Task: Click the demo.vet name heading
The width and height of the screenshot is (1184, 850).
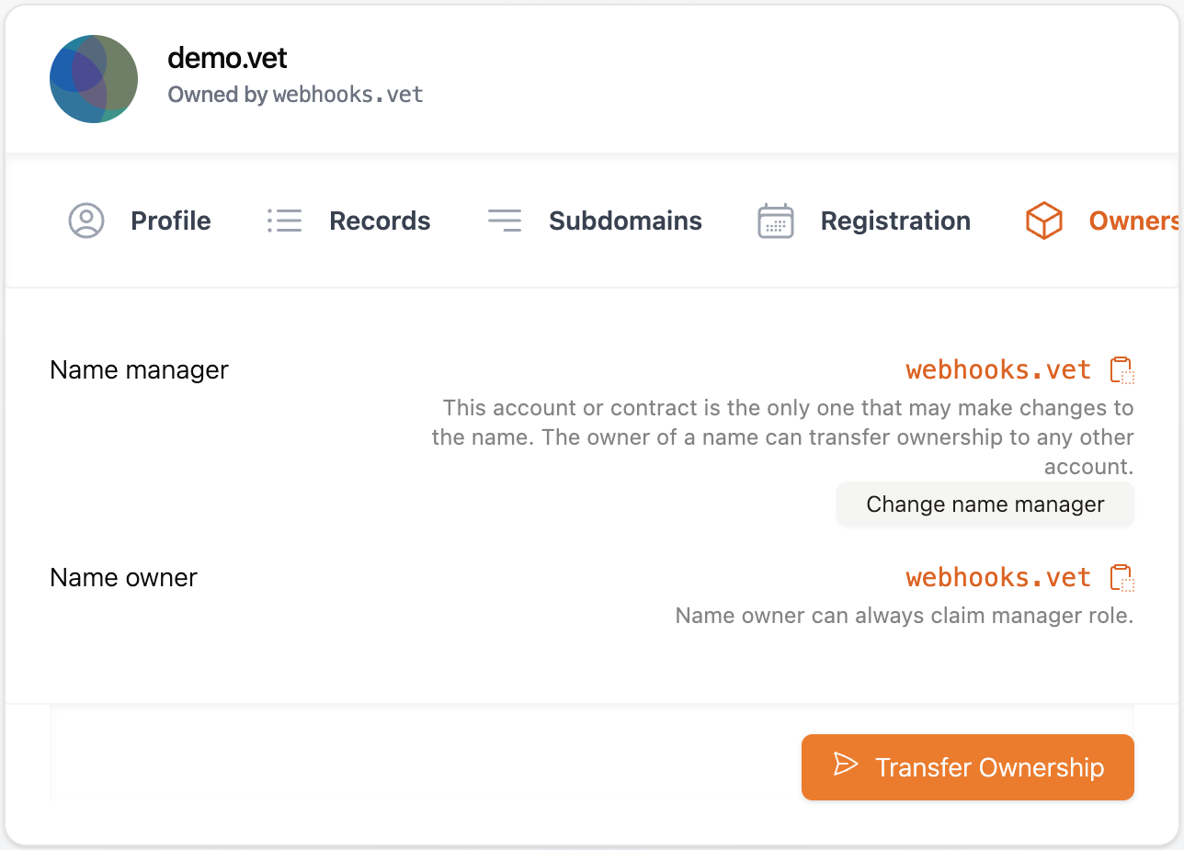Action: click(x=227, y=59)
